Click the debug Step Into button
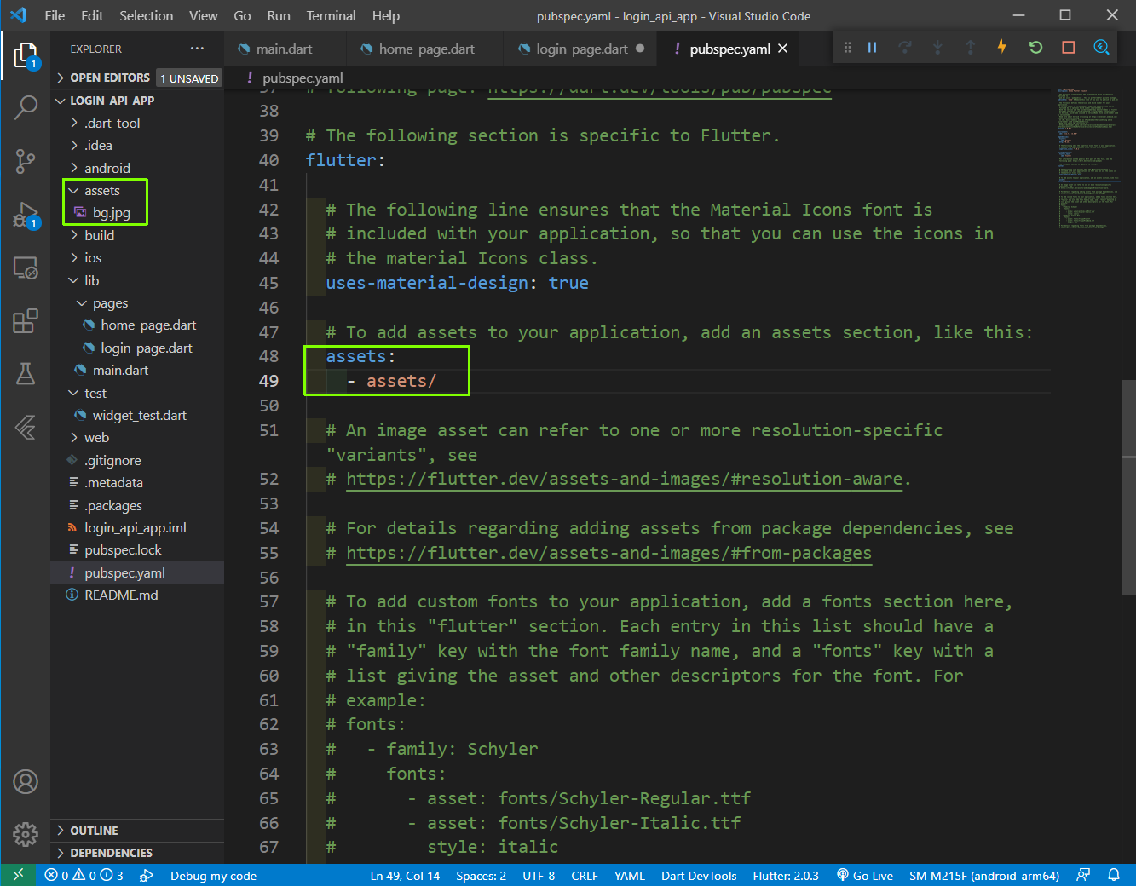 (937, 48)
